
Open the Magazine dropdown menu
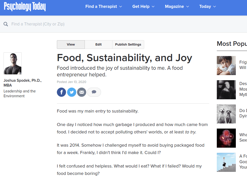pyautogui.click(x=177, y=7)
